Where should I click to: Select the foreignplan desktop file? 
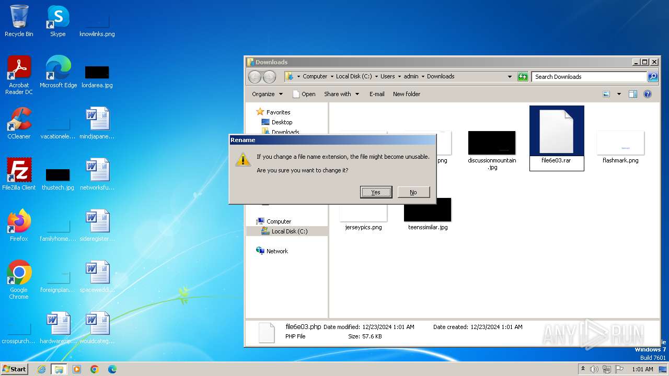pyautogui.click(x=58, y=281)
